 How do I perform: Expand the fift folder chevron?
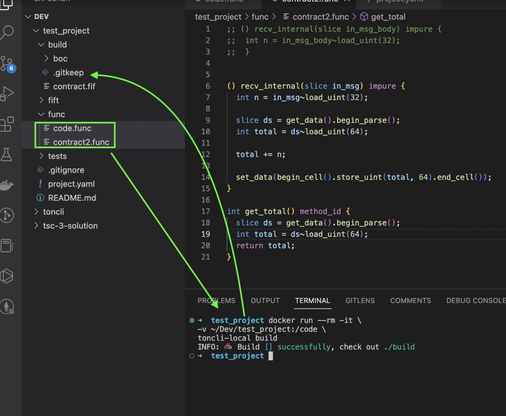[41, 100]
